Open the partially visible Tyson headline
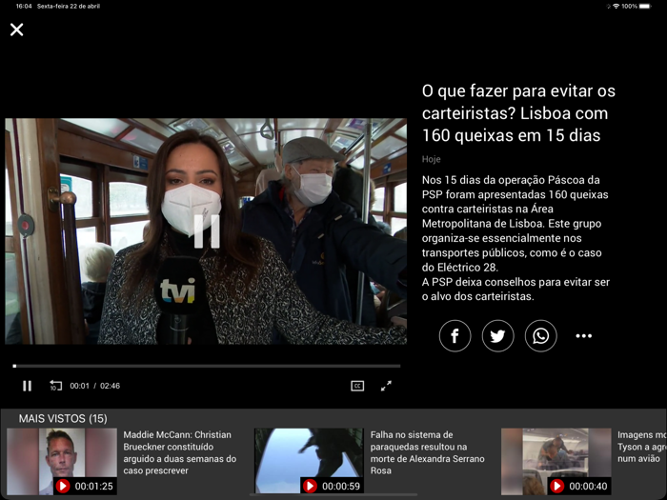 [x=641, y=447]
